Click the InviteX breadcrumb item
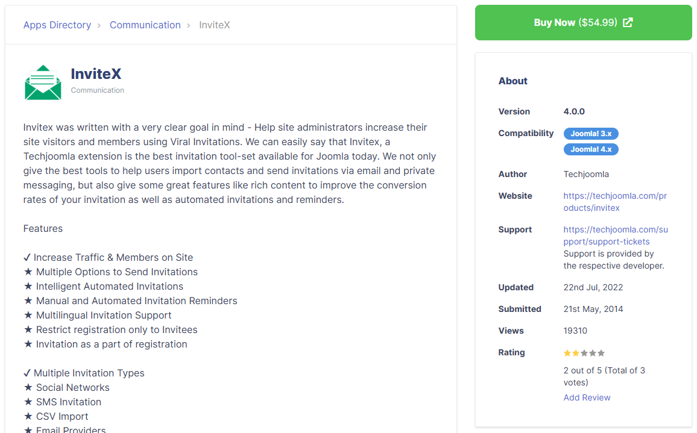Viewport: 697px width, 433px height. (x=215, y=25)
